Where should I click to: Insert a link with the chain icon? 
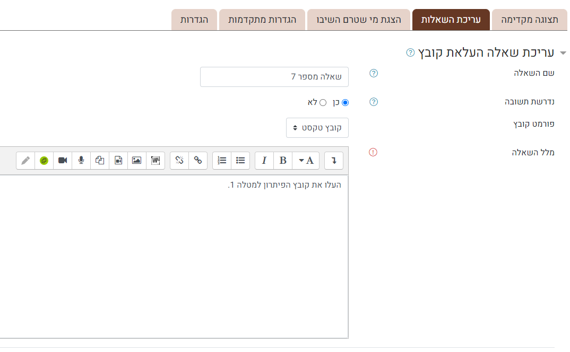[x=198, y=160]
